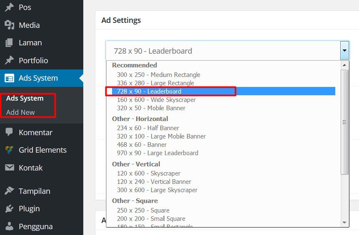Image resolution: width=359 pixels, height=235 pixels.
Task: Click the Komentar speech bubble icon
Action: pyautogui.click(x=9, y=132)
